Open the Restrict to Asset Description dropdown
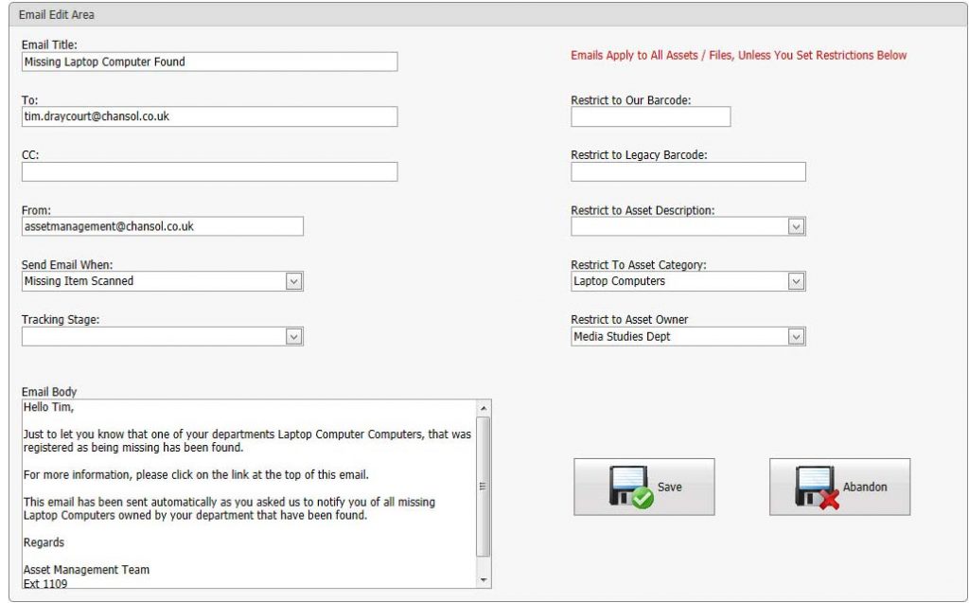The width and height of the screenshot is (969, 603). [795, 226]
